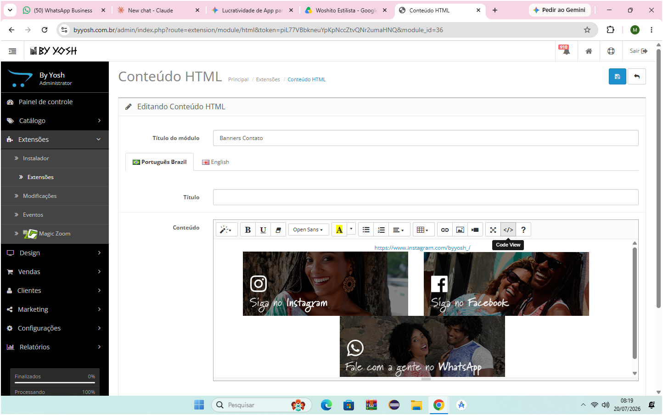Switch editor to Code View
Image resolution: width=663 pixels, height=415 pixels.
pyautogui.click(x=508, y=230)
